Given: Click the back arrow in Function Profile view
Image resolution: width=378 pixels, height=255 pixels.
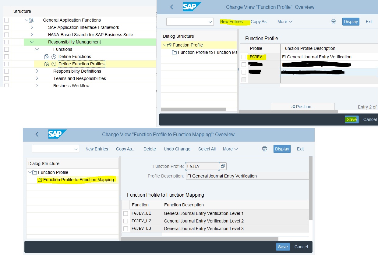Looking at the screenshot, I should [x=172, y=7].
